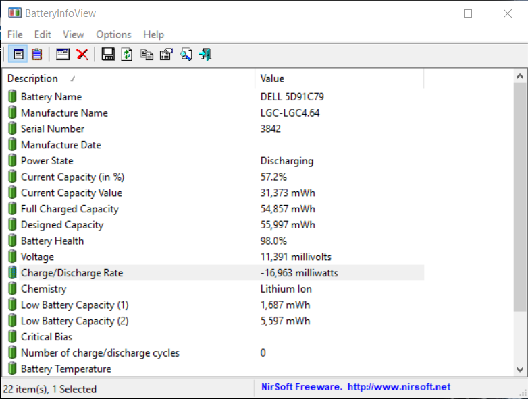Screen dimensions: 528x399
Task: Sort by the Value column header
Action: point(340,78)
